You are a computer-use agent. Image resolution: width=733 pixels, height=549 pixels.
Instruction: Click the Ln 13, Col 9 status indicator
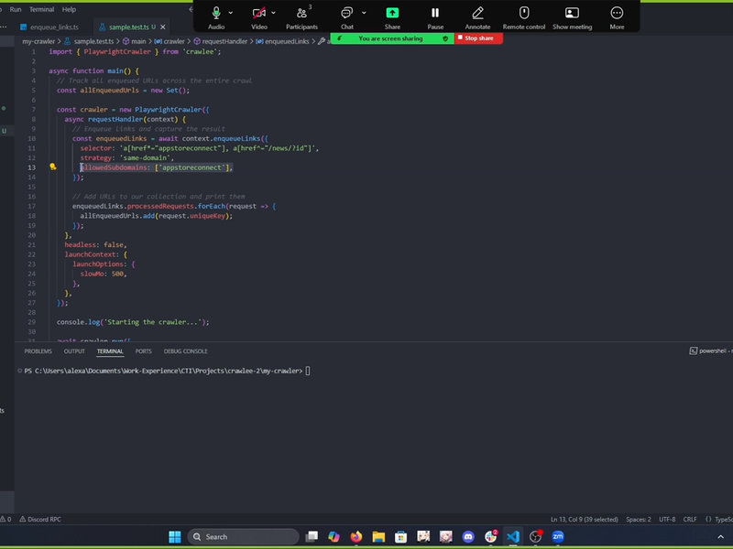pyautogui.click(x=584, y=519)
